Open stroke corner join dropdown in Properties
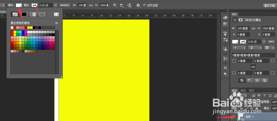This screenshot has height=121, width=277. click(269, 48)
